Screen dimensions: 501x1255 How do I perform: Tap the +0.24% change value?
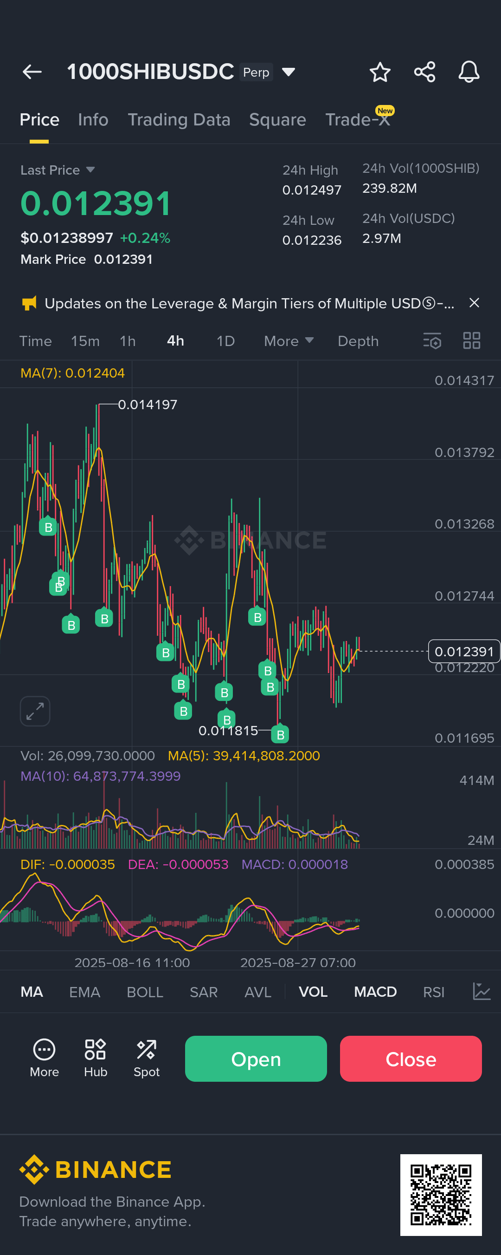pyautogui.click(x=145, y=238)
